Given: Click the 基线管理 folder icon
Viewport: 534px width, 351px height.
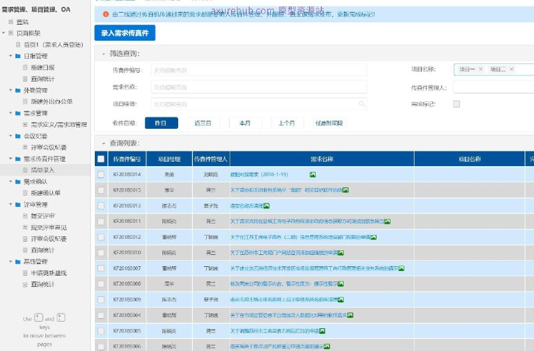Looking at the screenshot, I should point(18,262).
